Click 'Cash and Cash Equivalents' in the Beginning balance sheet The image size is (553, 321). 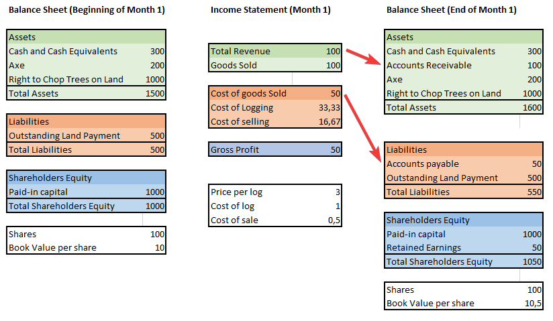click(63, 52)
